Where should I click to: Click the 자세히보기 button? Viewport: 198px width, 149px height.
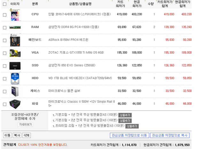(x=25, y=124)
